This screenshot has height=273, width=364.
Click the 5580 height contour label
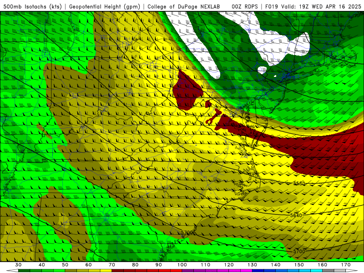click(x=299, y=183)
